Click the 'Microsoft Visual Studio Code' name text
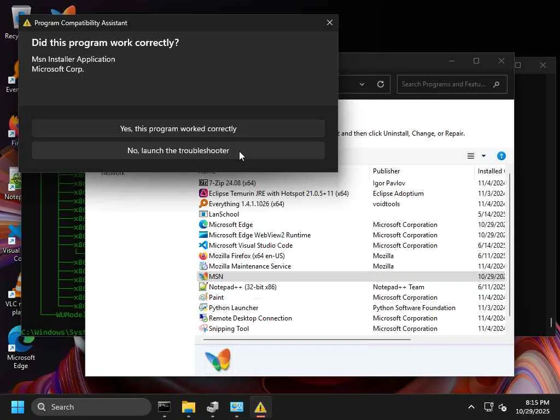The image size is (560, 420). coord(250,246)
